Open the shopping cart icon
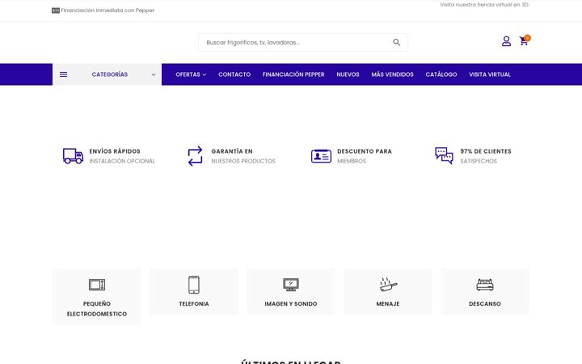 [523, 41]
